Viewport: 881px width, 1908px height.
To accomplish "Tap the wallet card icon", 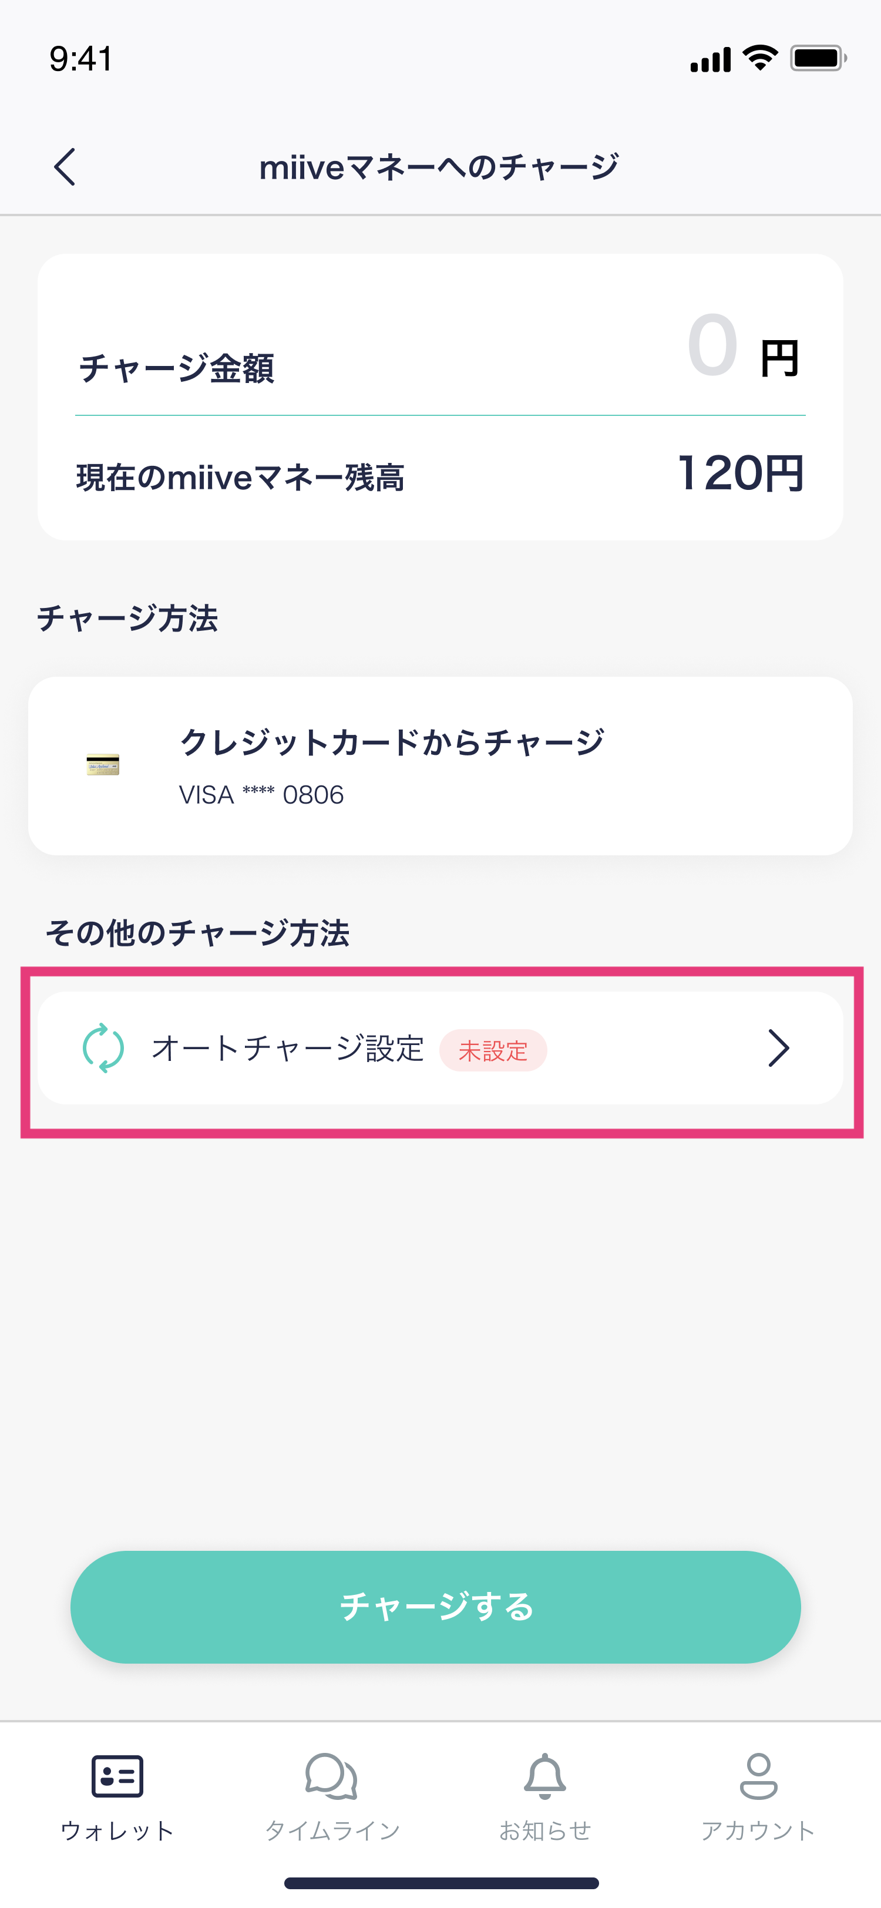I will [x=117, y=1775].
